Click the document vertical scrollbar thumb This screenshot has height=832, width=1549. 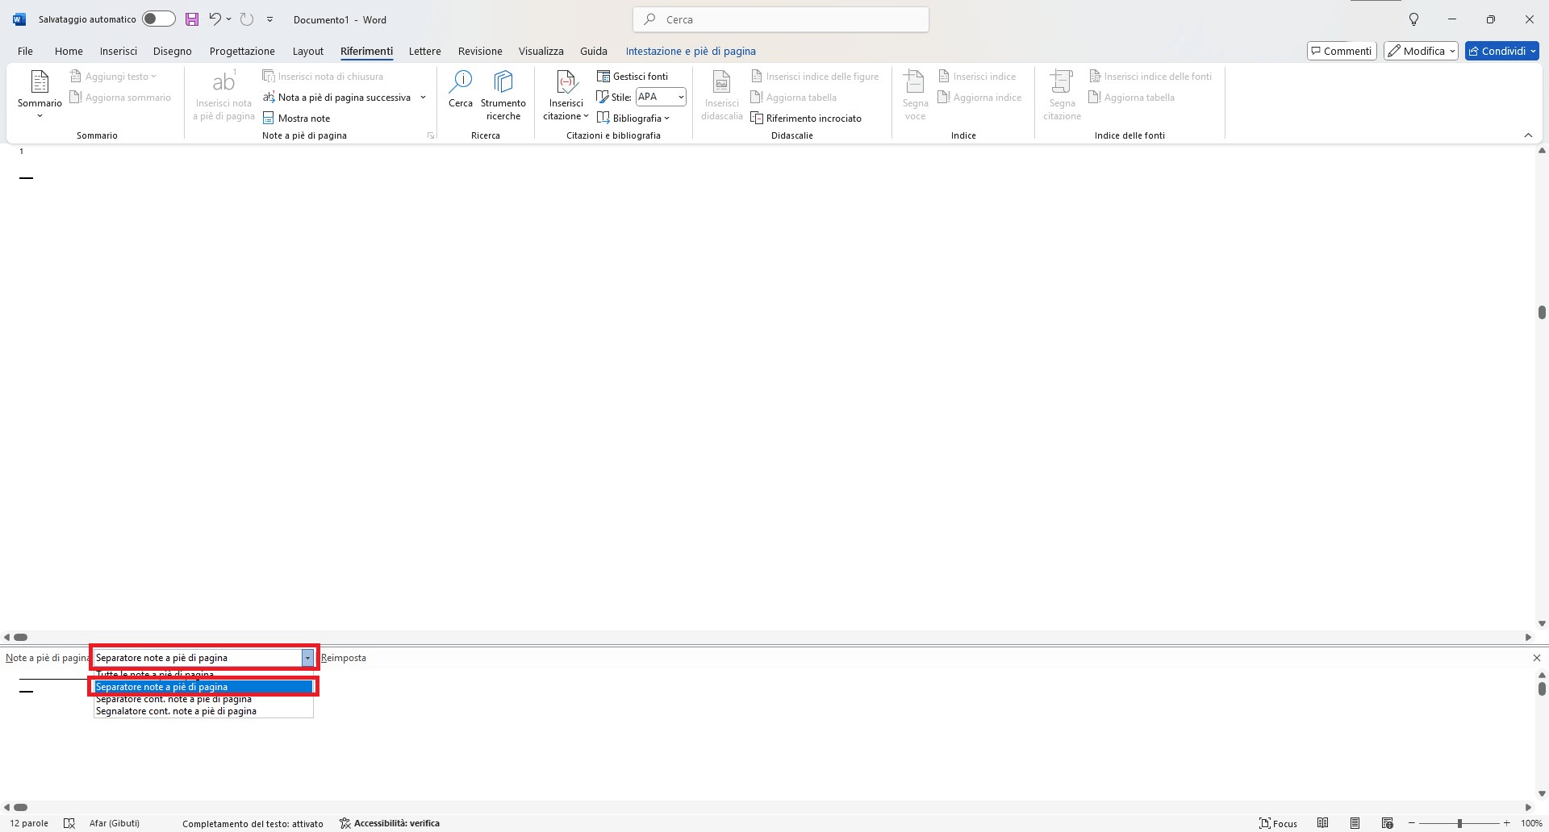(x=1542, y=312)
